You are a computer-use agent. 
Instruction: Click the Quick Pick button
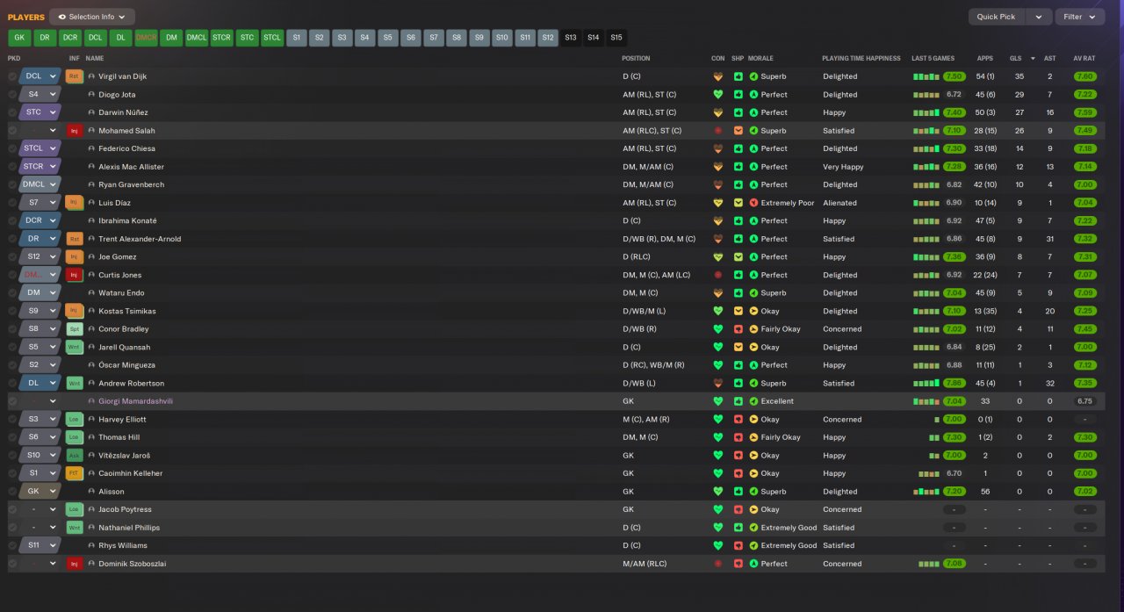click(996, 17)
